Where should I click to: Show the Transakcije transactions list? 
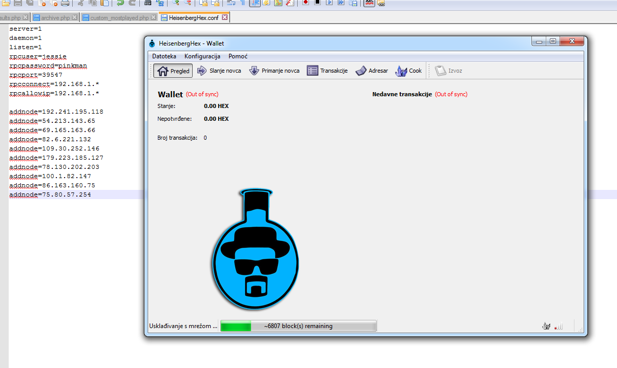(x=327, y=71)
